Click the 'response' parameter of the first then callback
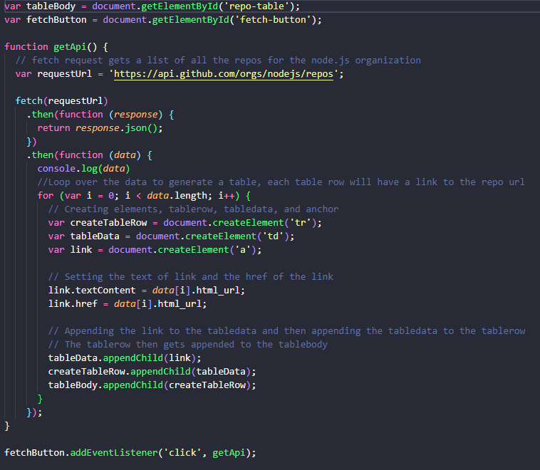 135,115
